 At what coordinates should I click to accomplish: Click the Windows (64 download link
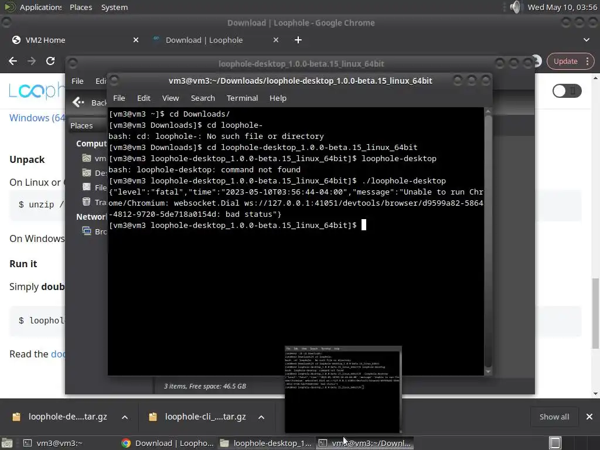37,118
